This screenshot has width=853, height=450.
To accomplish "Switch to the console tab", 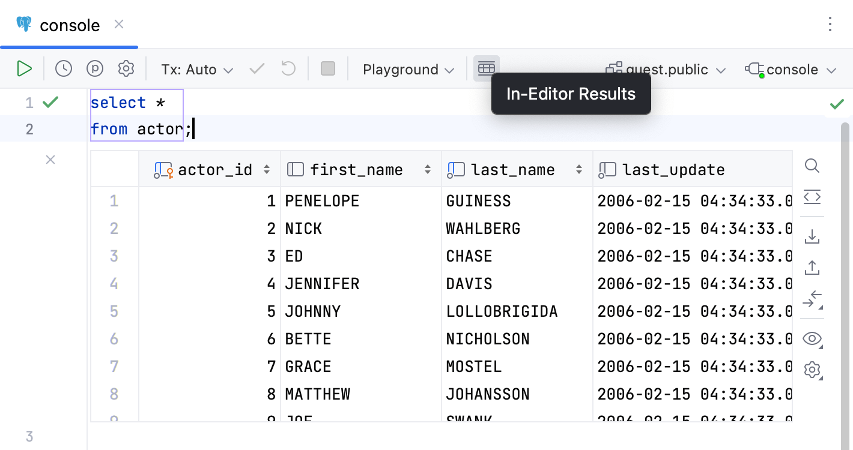I will click(68, 25).
